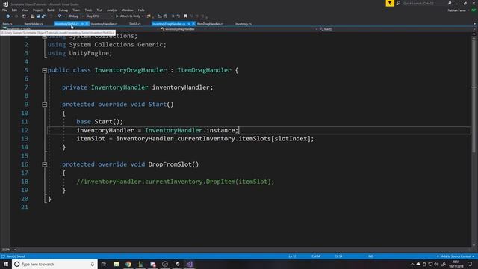Open the Nathan Farrer account menu
This screenshot has width=478, height=269.
(x=458, y=10)
